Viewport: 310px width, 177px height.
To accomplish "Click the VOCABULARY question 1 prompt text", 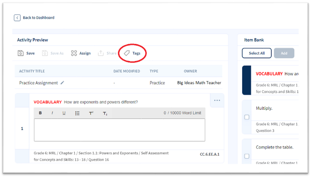I will [x=86, y=102].
